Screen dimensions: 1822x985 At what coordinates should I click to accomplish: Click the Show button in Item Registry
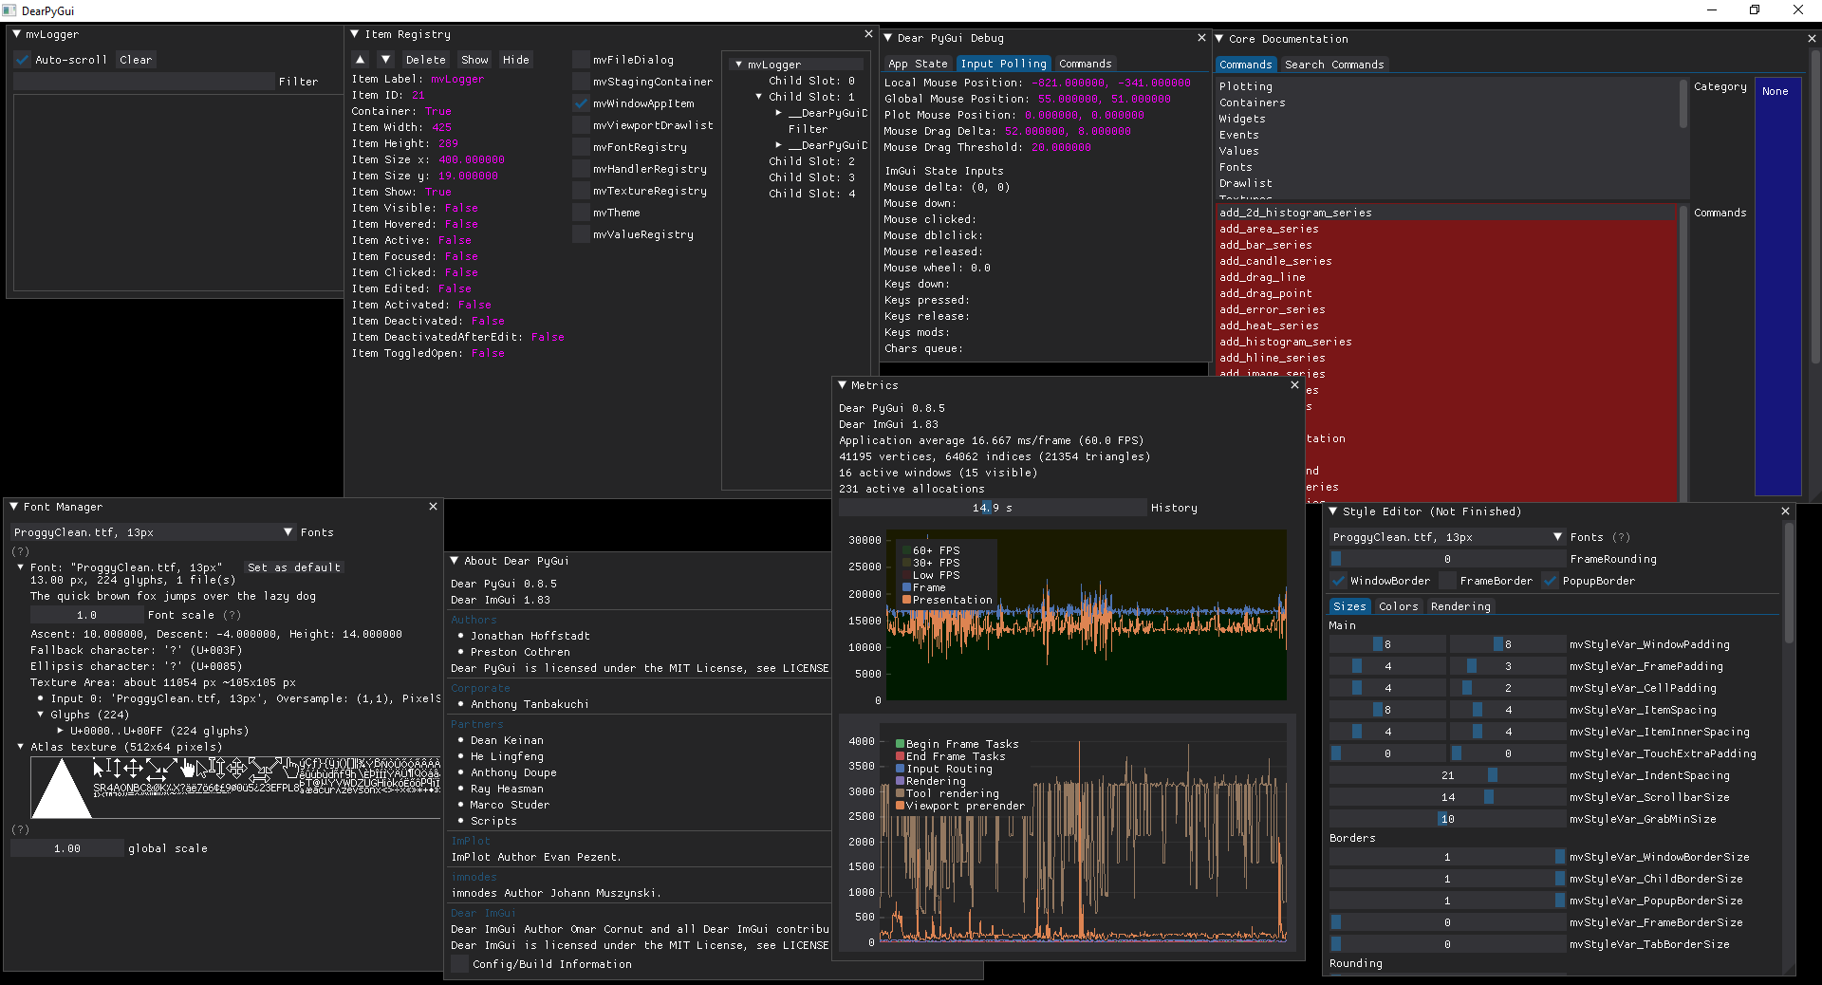[474, 60]
